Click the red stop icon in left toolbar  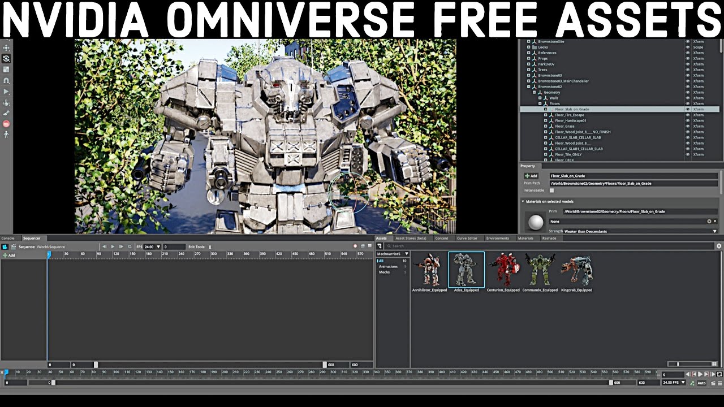(x=6, y=124)
